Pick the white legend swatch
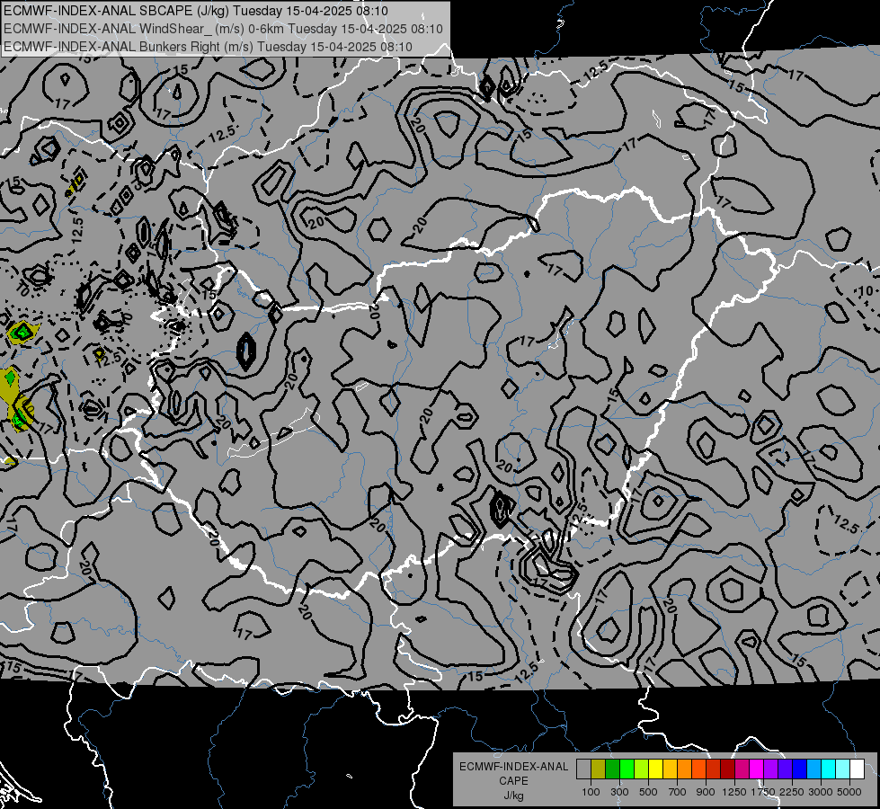The height and width of the screenshot is (809, 880). [857, 769]
